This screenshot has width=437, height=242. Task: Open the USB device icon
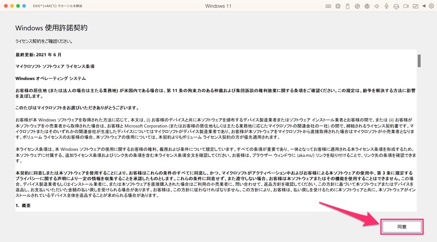point(347,6)
